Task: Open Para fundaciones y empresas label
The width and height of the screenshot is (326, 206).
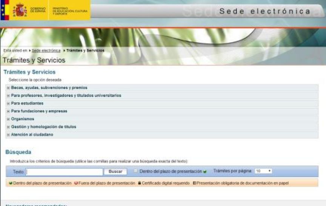Action: click(39, 111)
